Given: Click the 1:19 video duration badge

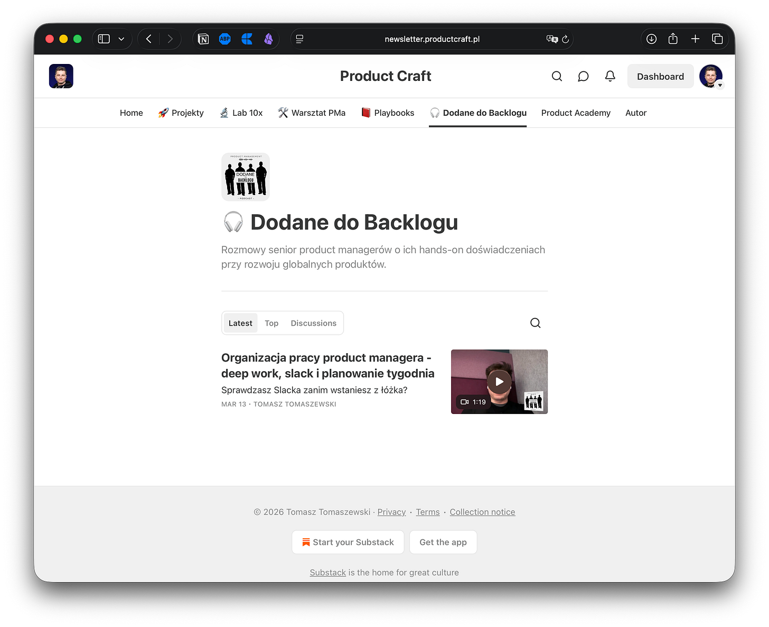Looking at the screenshot, I should tap(473, 402).
